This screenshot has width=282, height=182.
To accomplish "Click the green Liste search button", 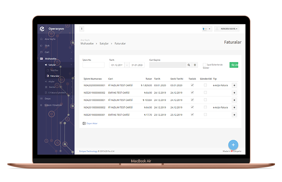I will (x=234, y=65).
